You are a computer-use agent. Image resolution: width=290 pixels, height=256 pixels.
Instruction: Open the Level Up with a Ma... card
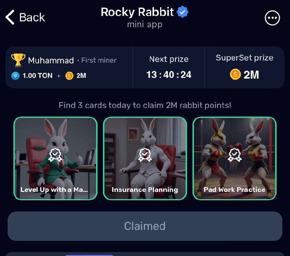55,158
